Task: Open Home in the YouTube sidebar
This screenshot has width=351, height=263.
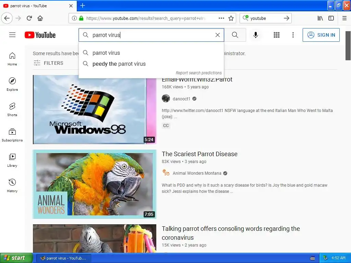Action: click(12, 59)
